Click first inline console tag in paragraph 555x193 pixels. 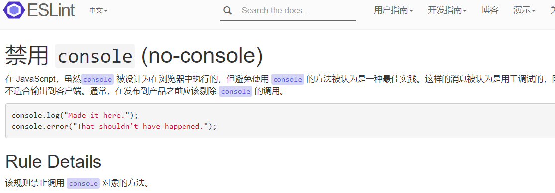click(97, 79)
